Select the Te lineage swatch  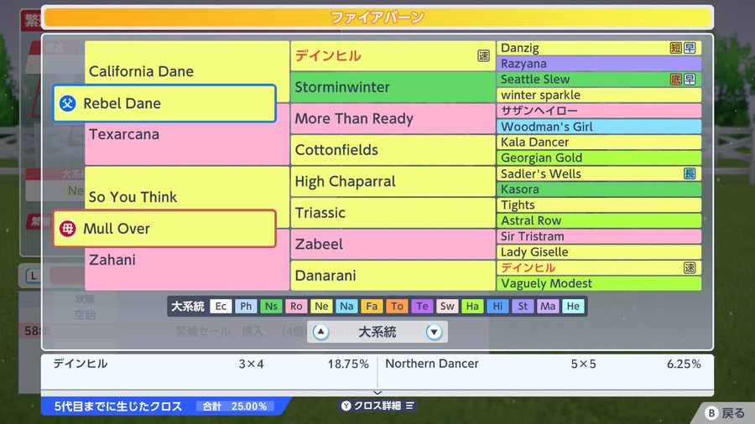point(422,306)
